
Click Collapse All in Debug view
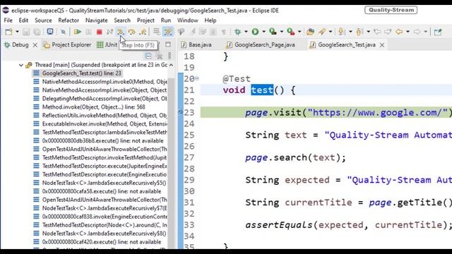tap(148, 56)
